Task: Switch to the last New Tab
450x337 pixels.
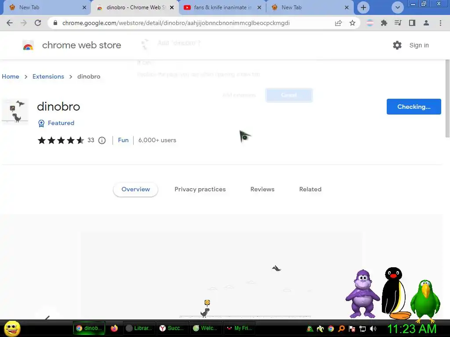Action: tap(310, 7)
